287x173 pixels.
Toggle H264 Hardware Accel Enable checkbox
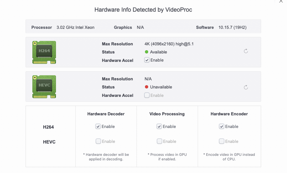[147, 60]
